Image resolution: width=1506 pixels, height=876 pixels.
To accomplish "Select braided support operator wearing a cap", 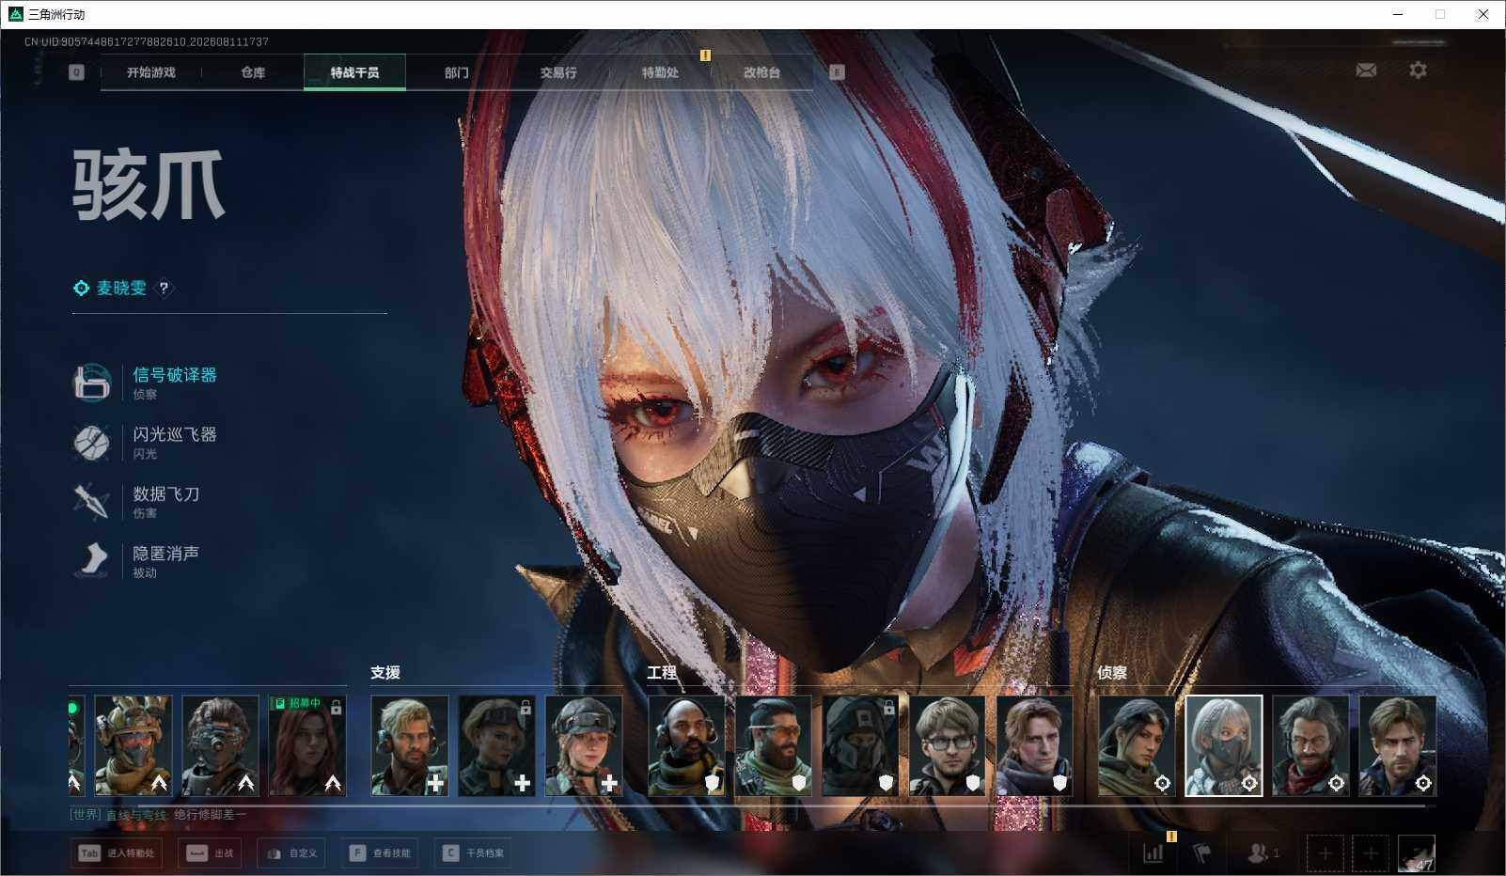I will 584,746.
